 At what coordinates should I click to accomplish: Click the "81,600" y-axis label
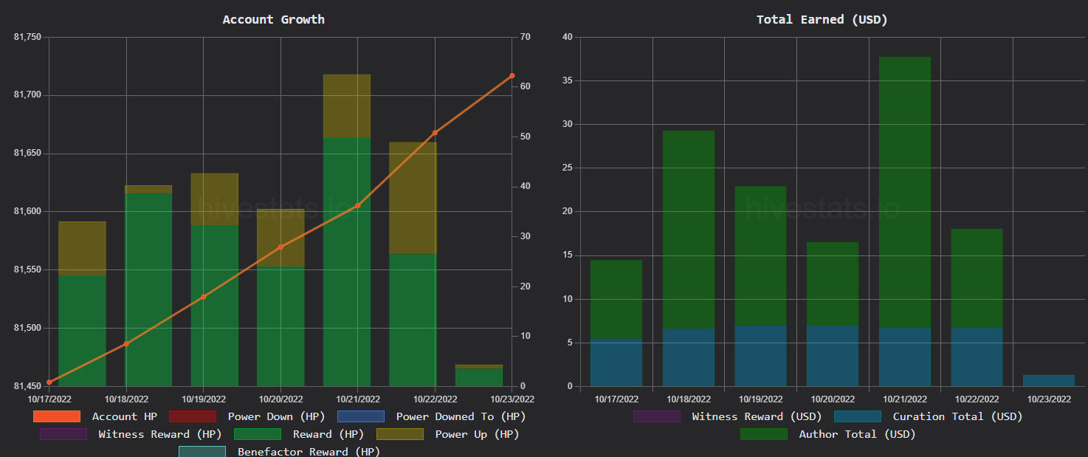pyautogui.click(x=28, y=212)
